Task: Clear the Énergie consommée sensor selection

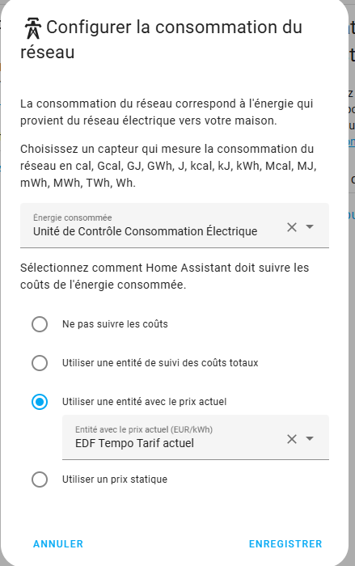Action: 292,227
